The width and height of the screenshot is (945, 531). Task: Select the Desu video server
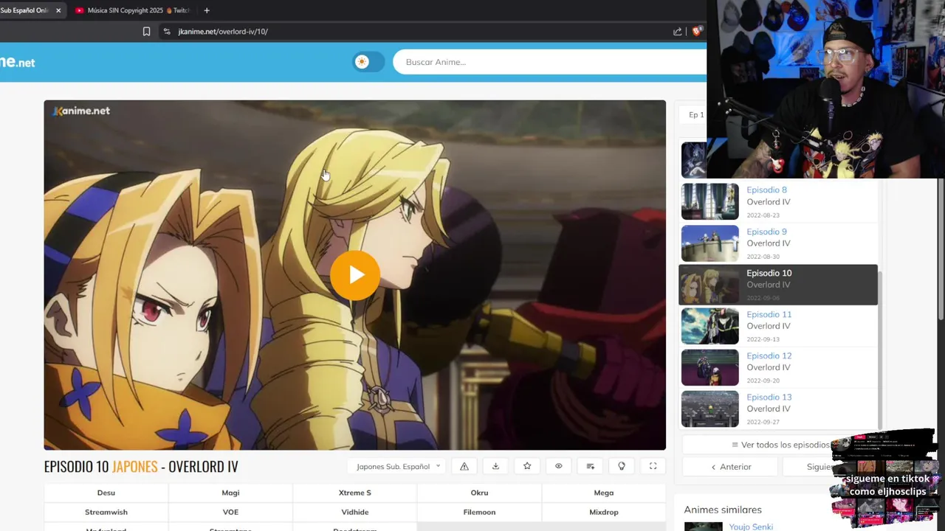(106, 493)
